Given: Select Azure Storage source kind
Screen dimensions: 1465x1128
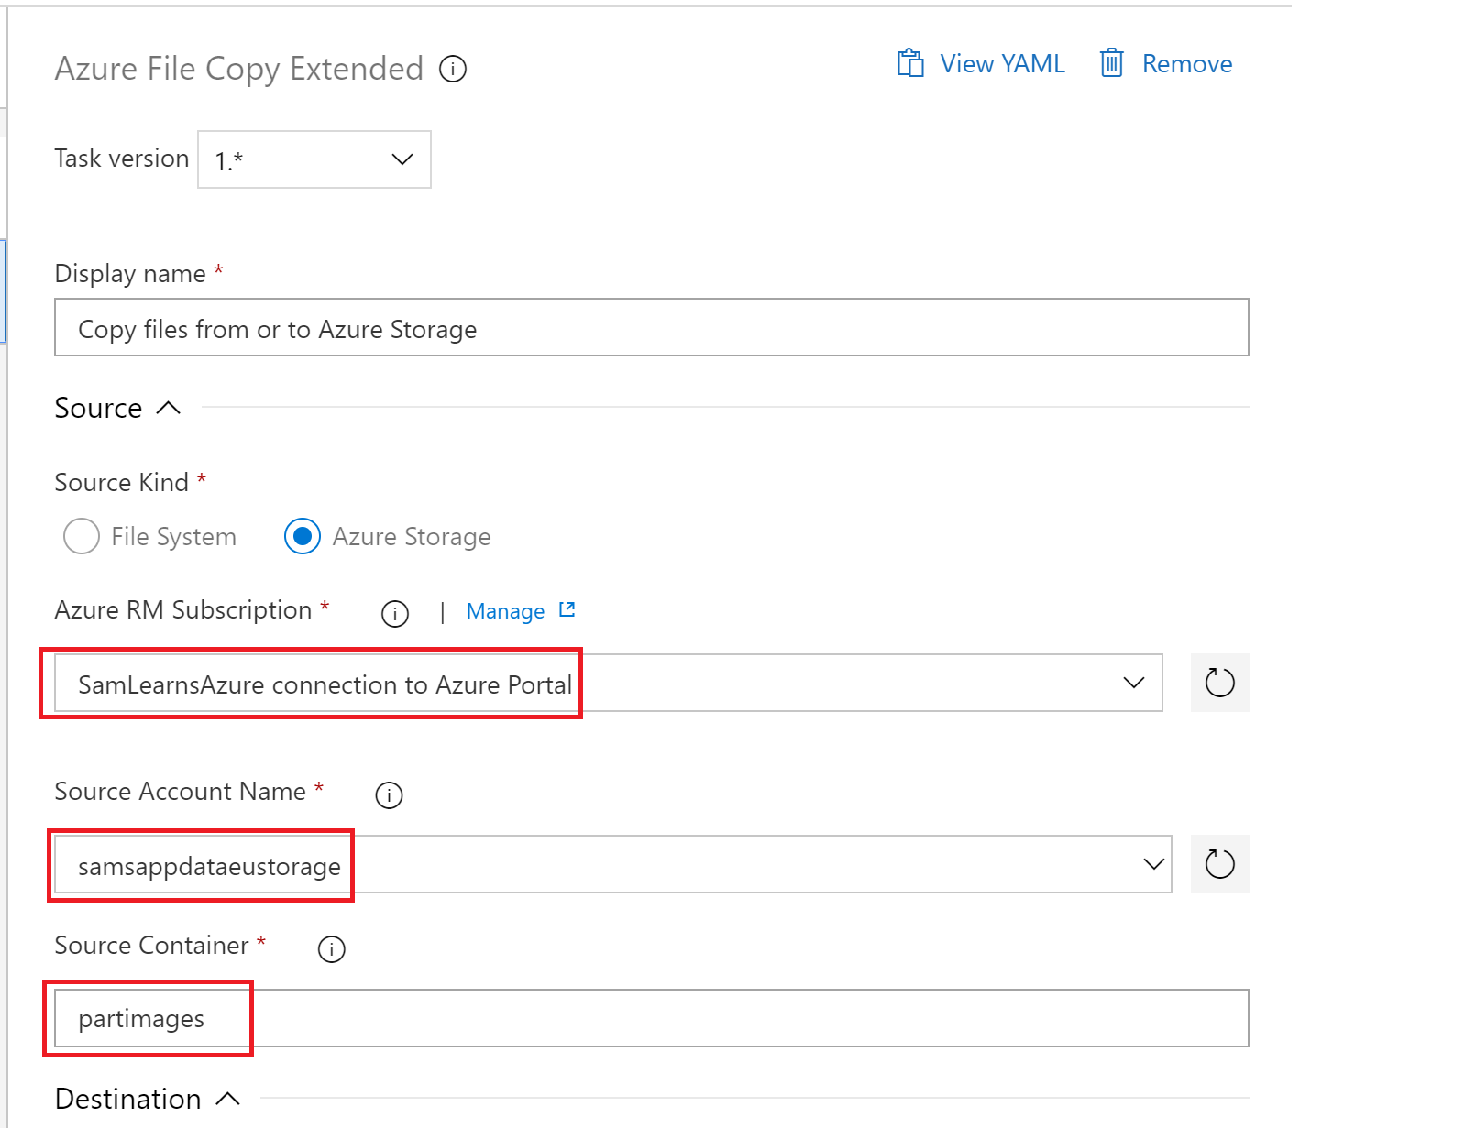Looking at the screenshot, I should pyautogui.click(x=303, y=536).
